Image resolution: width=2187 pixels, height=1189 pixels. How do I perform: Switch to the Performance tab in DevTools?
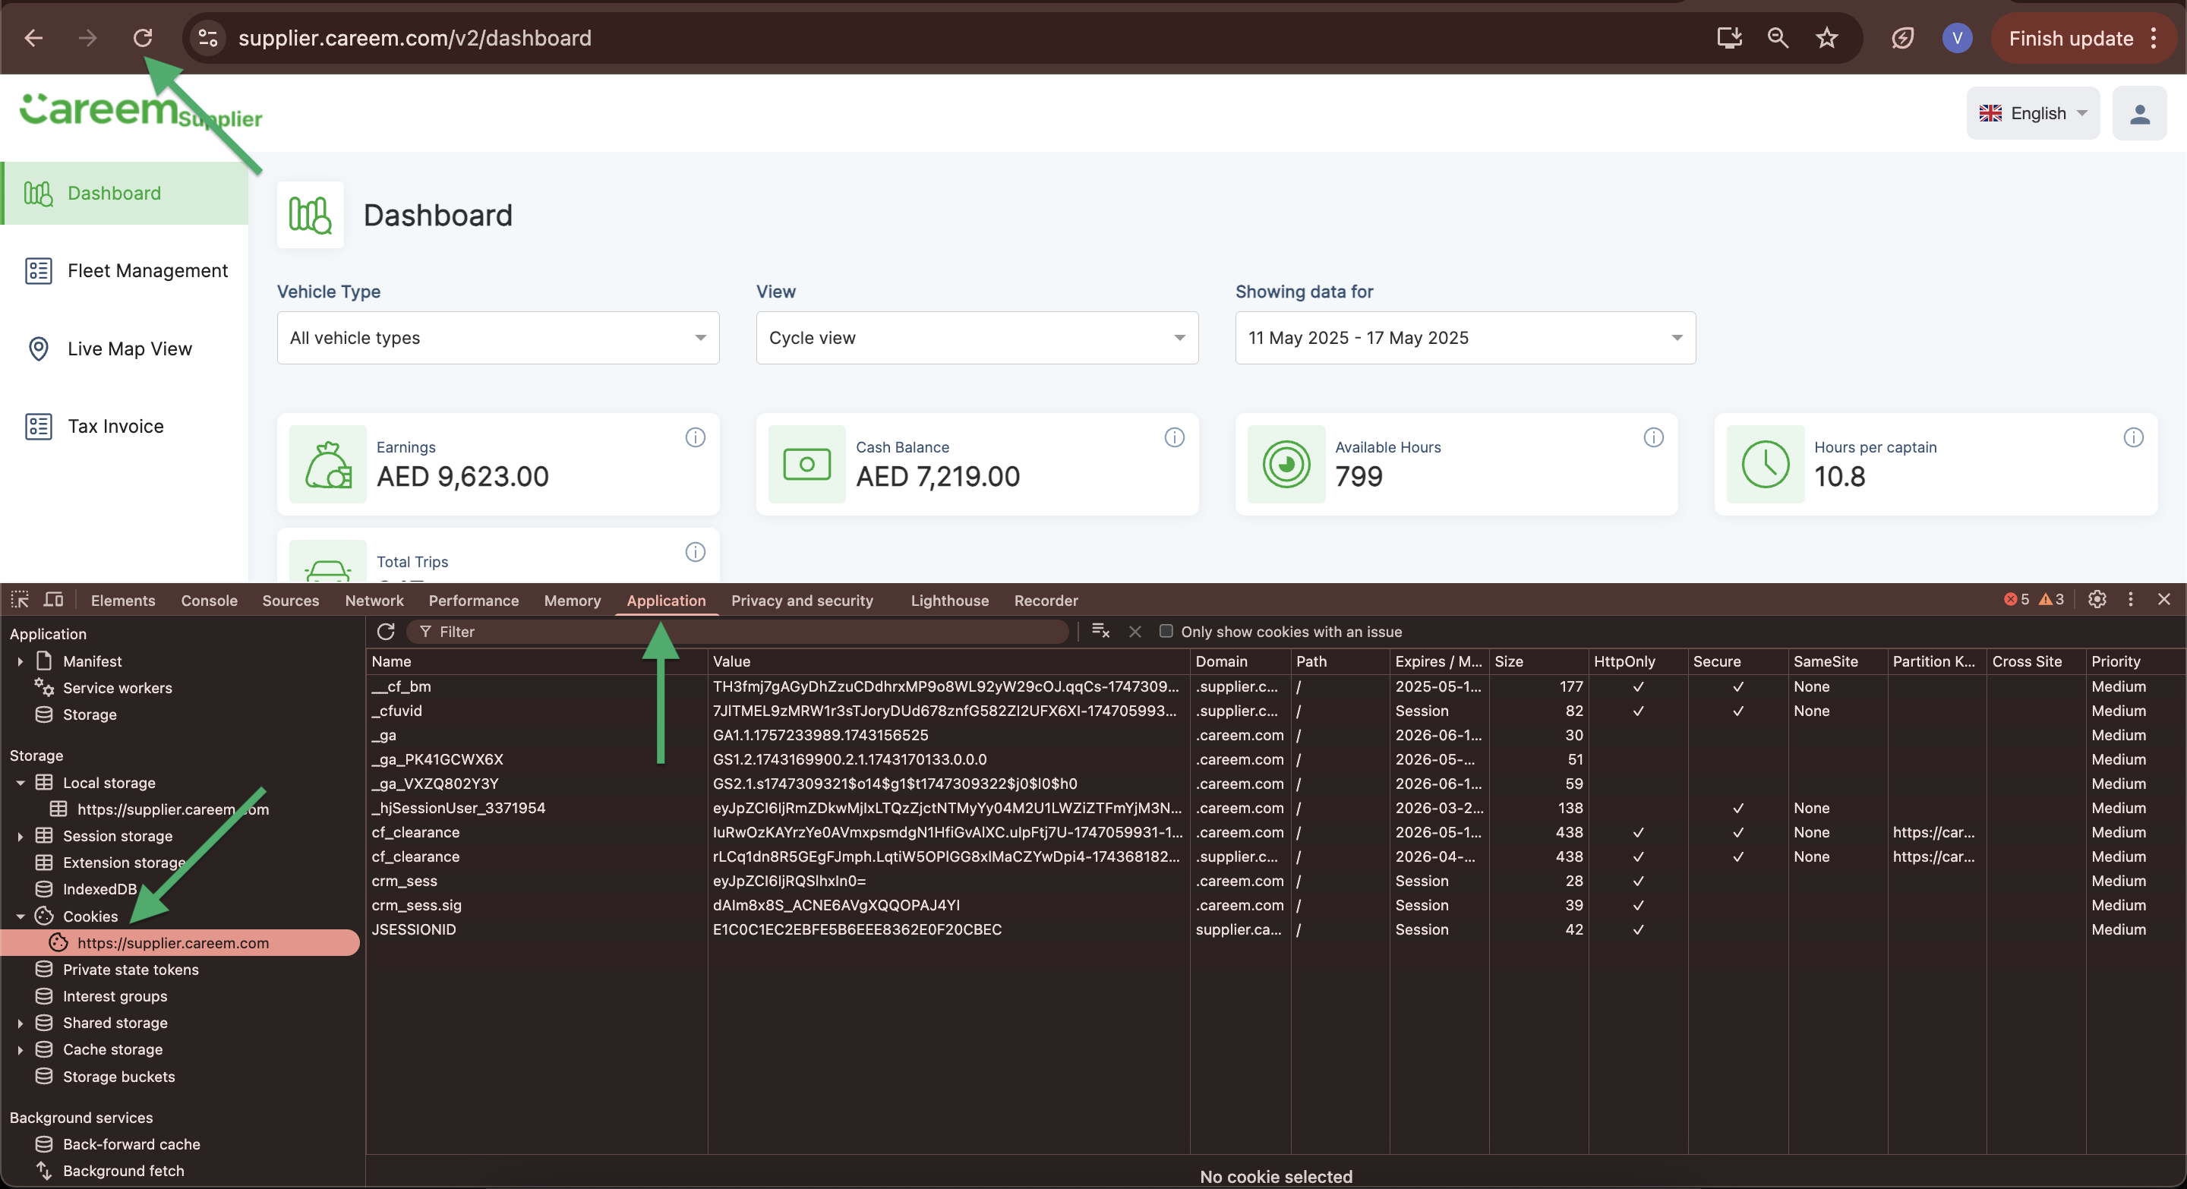click(x=473, y=600)
